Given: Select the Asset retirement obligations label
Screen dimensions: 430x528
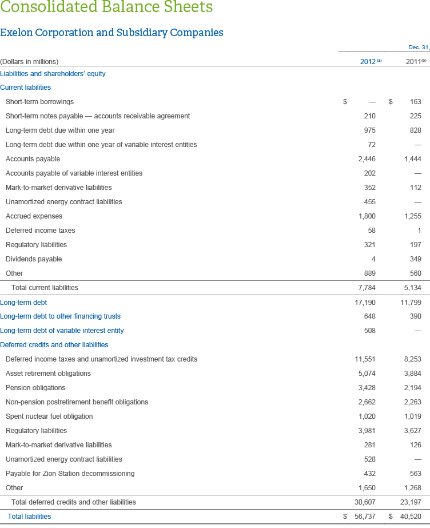Looking at the screenshot, I should click(48, 374).
